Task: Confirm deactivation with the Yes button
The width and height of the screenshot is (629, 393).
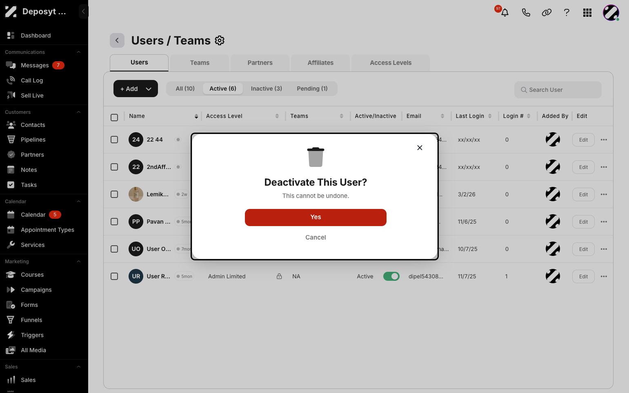Action: (x=316, y=218)
